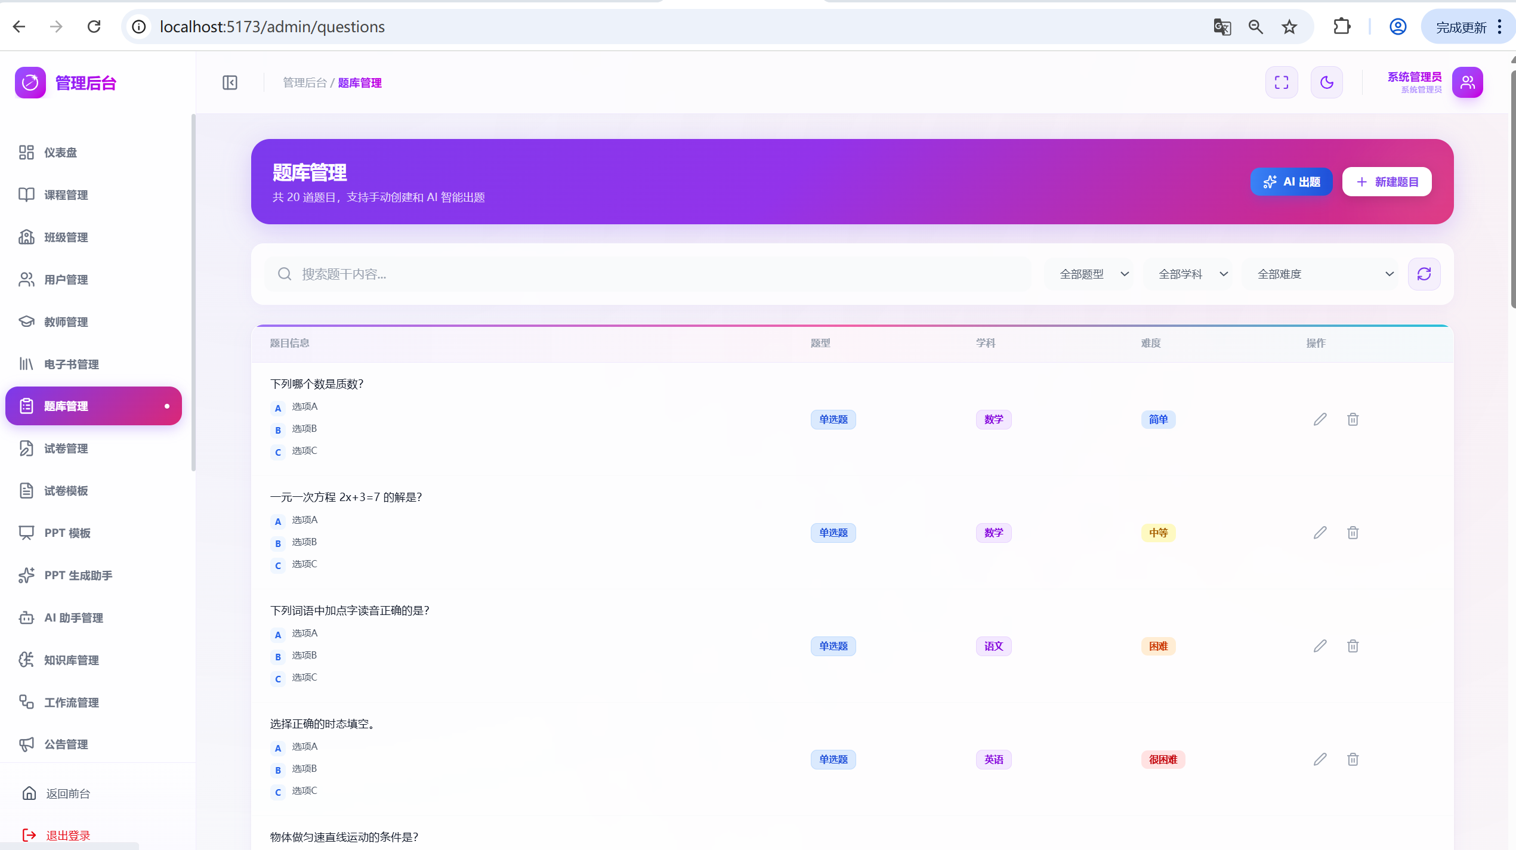Viewport: 1516px width, 850px height.
Task: Click the 简单 difficulty tag
Action: pyautogui.click(x=1158, y=419)
